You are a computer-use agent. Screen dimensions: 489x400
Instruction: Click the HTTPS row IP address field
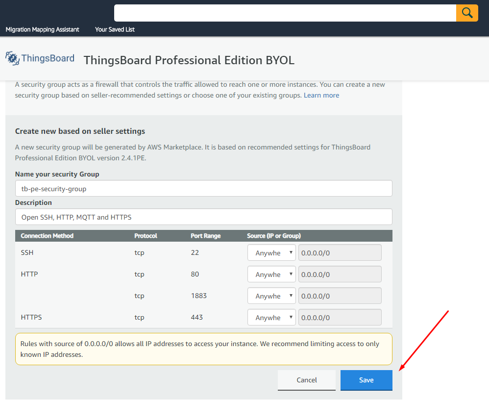(340, 318)
